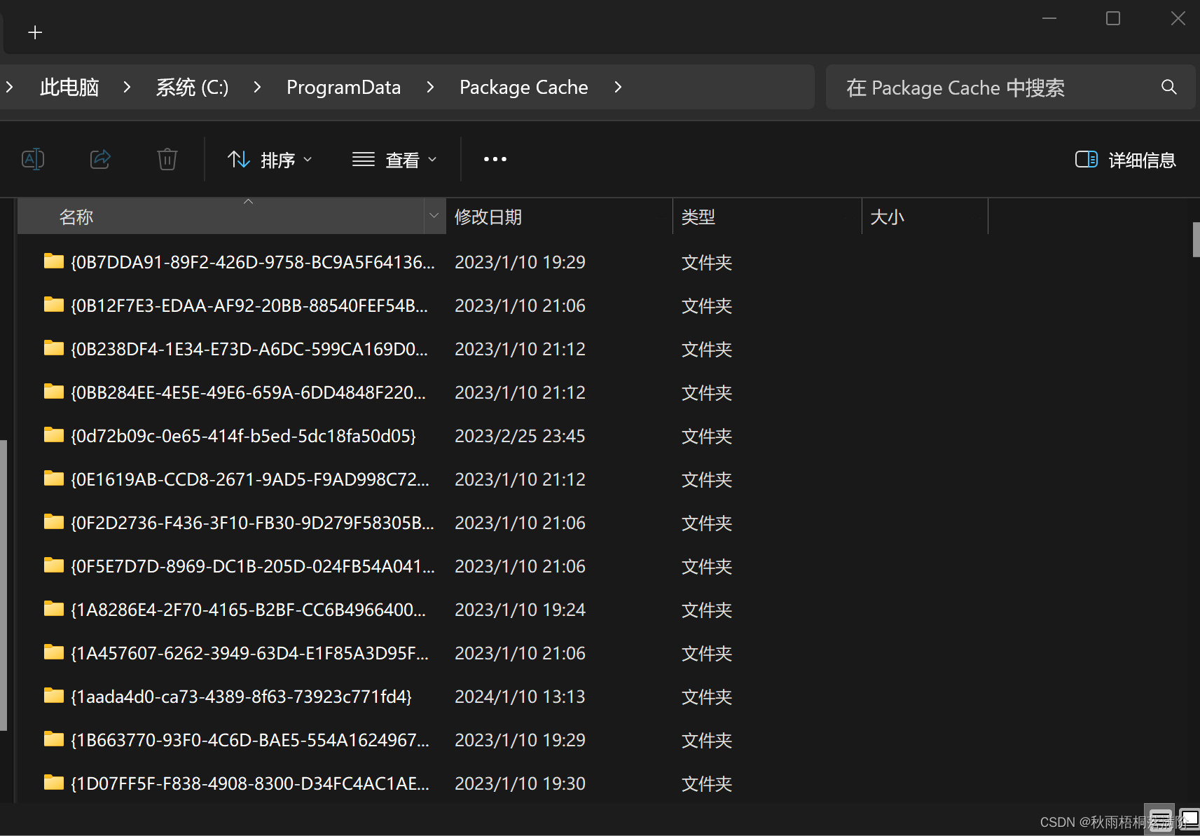This screenshot has height=836, width=1200.
Task: Click the search magnifier icon
Action: 1168,87
